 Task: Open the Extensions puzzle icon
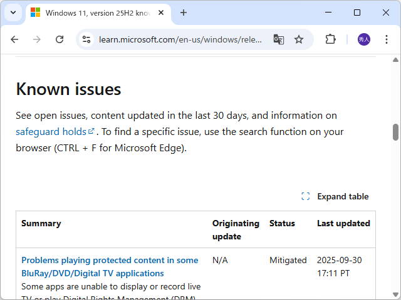pyautogui.click(x=330, y=39)
